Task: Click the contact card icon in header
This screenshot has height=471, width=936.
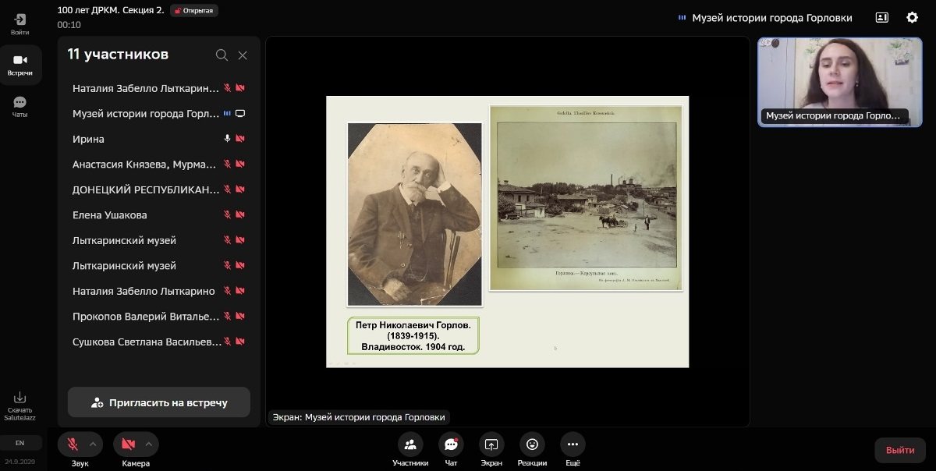Action: (x=882, y=17)
